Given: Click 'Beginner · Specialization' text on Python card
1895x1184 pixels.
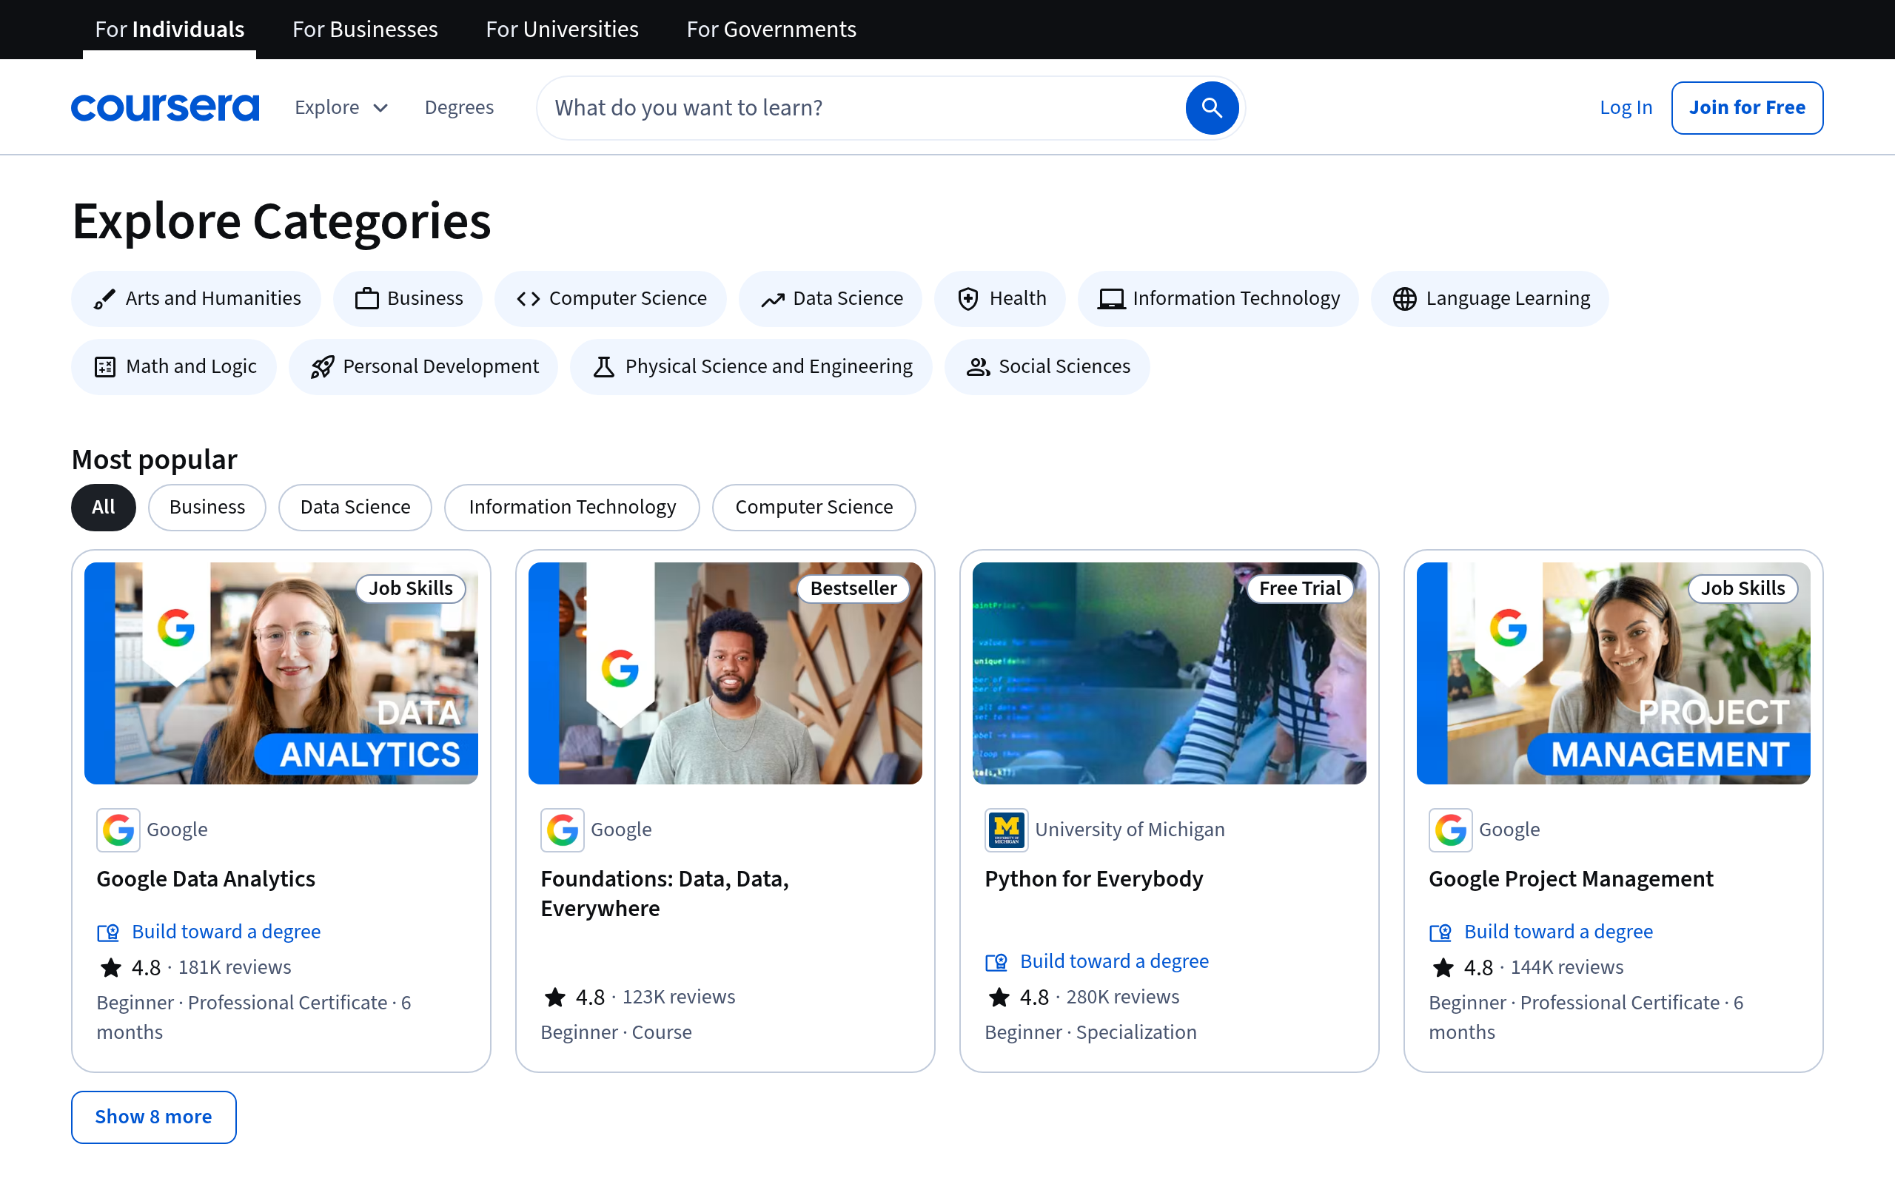Looking at the screenshot, I should pos(1091,1033).
